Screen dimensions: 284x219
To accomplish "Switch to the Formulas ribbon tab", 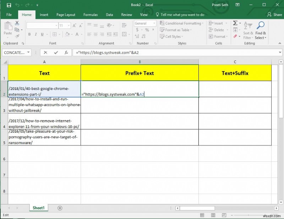I will (x=91, y=15).
